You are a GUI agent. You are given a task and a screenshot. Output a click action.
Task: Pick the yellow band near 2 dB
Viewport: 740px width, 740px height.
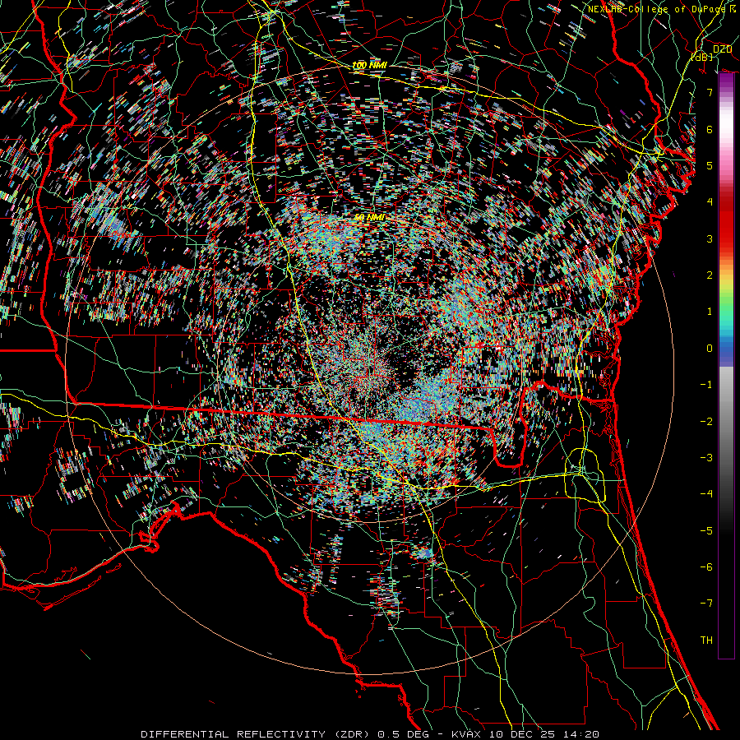point(726,281)
